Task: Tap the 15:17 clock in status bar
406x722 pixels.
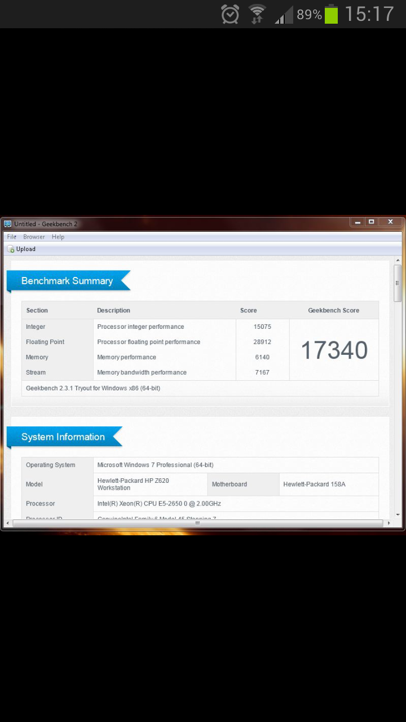Action: point(369,14)
